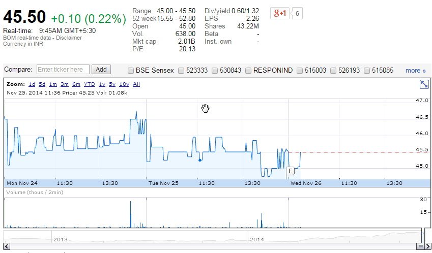This screenshot has width=432, height=253.
Task: Click the 2014 area in overview timeline
Action: pyautogui.click(x=257, y=239)
